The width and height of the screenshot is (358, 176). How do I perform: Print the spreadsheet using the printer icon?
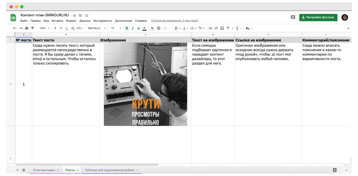[x=27, y=28]
